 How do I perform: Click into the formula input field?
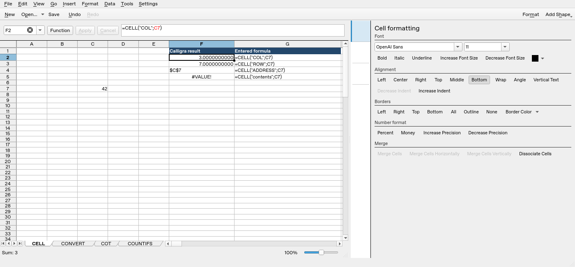pos(233,30)
